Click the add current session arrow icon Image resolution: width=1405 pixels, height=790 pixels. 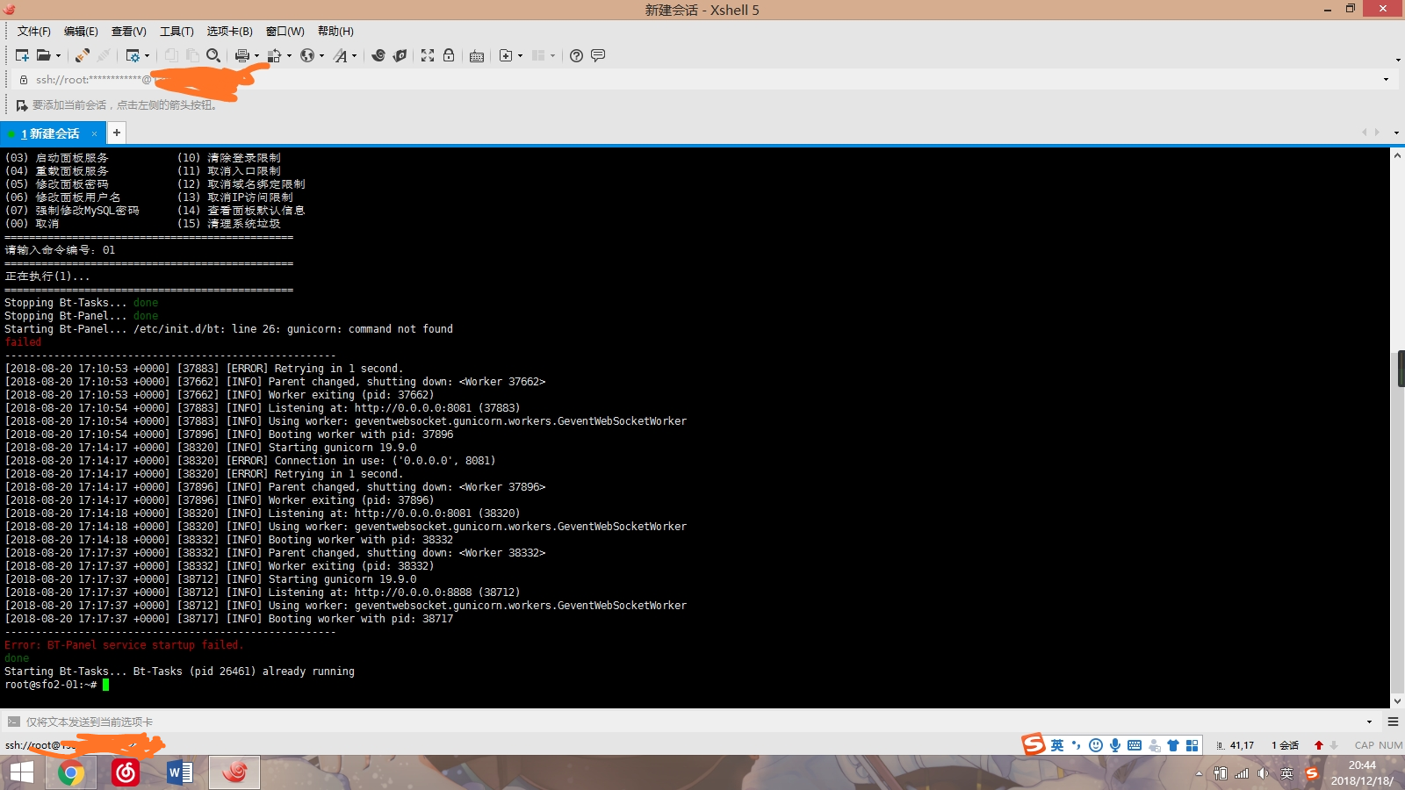coord(22,105)
